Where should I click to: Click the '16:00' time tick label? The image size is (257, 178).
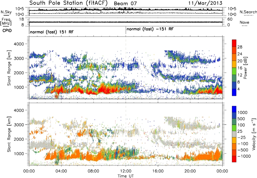tap(158, 171)
